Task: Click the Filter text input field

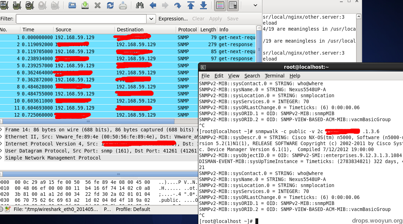Action: click(x=81, y=19)
